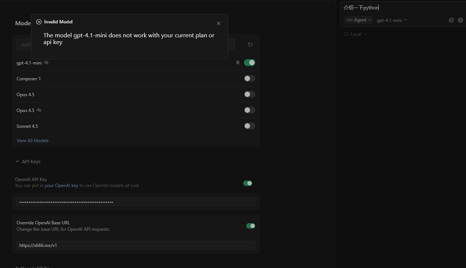
Task: Click the "Composer 1" model name
Action: click(29, 79)
